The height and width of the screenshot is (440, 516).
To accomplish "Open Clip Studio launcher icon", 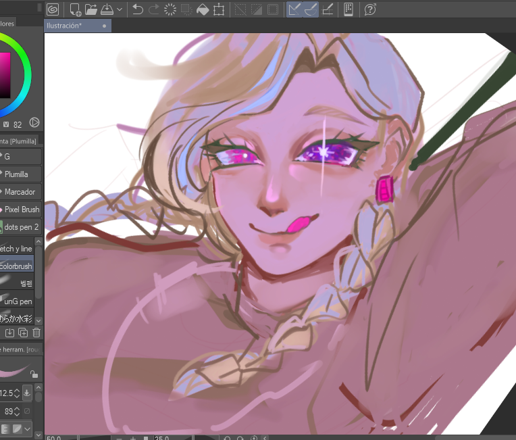I will pos(53,9).
